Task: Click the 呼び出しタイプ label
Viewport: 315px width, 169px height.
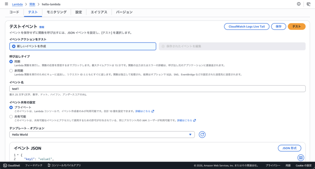Action: [x=19, y=56]
